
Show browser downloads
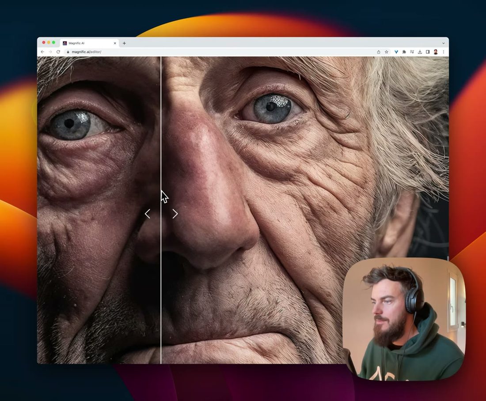tap(420, 52)
